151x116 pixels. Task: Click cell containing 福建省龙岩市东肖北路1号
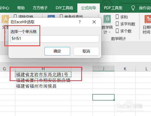coord(43,74)
